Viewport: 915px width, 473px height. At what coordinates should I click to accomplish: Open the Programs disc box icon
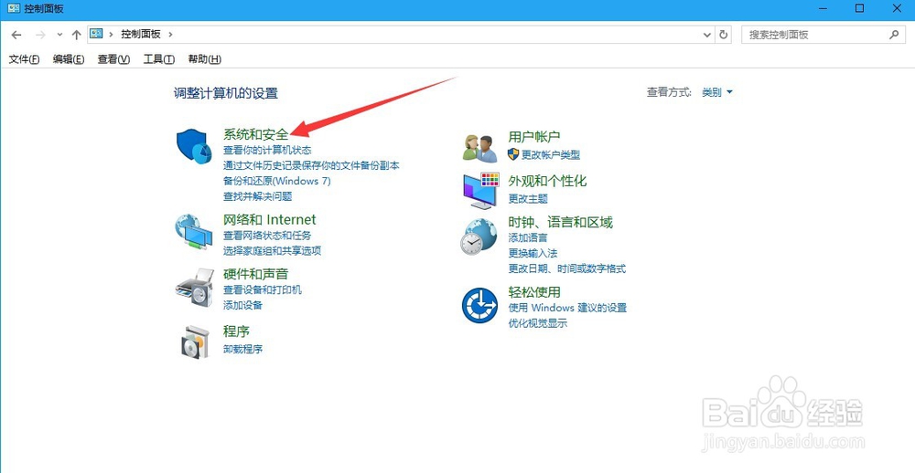[x=194, y=342]
